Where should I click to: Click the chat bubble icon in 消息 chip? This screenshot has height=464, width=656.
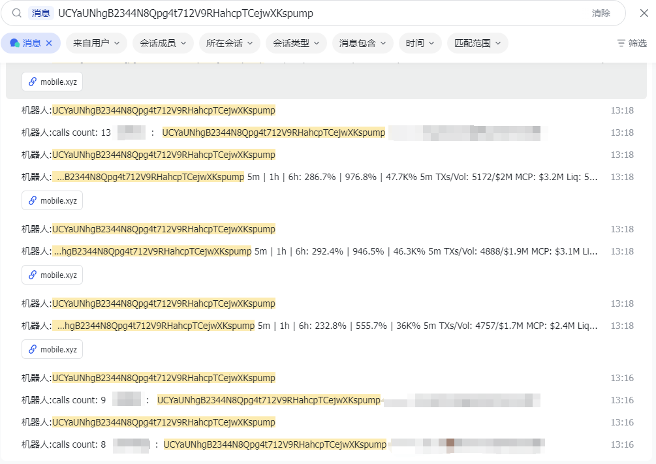(x=14, y=43)
